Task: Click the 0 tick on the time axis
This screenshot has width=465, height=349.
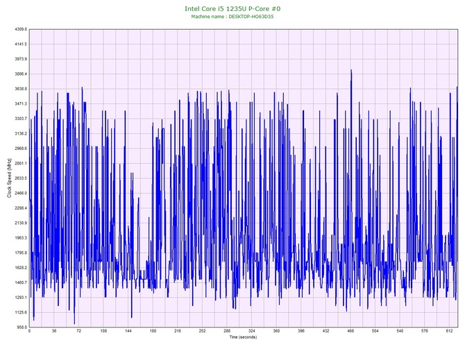Action: 29,331
